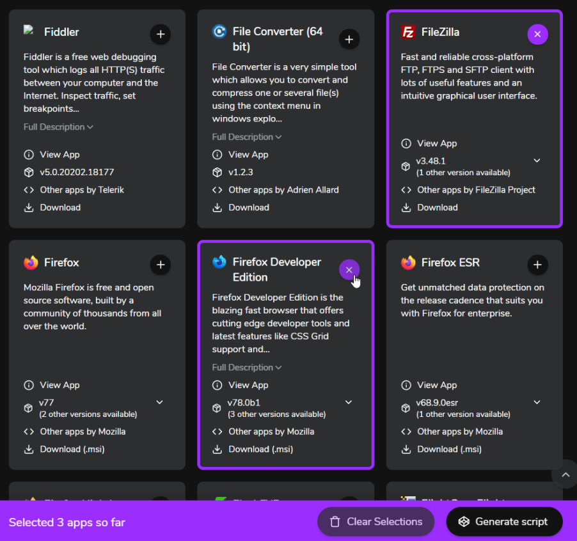Deselect FileZilla using the purple X button
Screen dimensions: 577x541
537,34
